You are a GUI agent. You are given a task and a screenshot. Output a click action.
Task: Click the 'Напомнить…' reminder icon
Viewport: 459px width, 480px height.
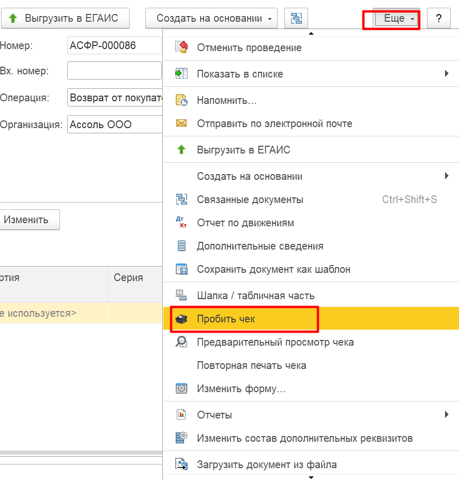click(181, 100)
